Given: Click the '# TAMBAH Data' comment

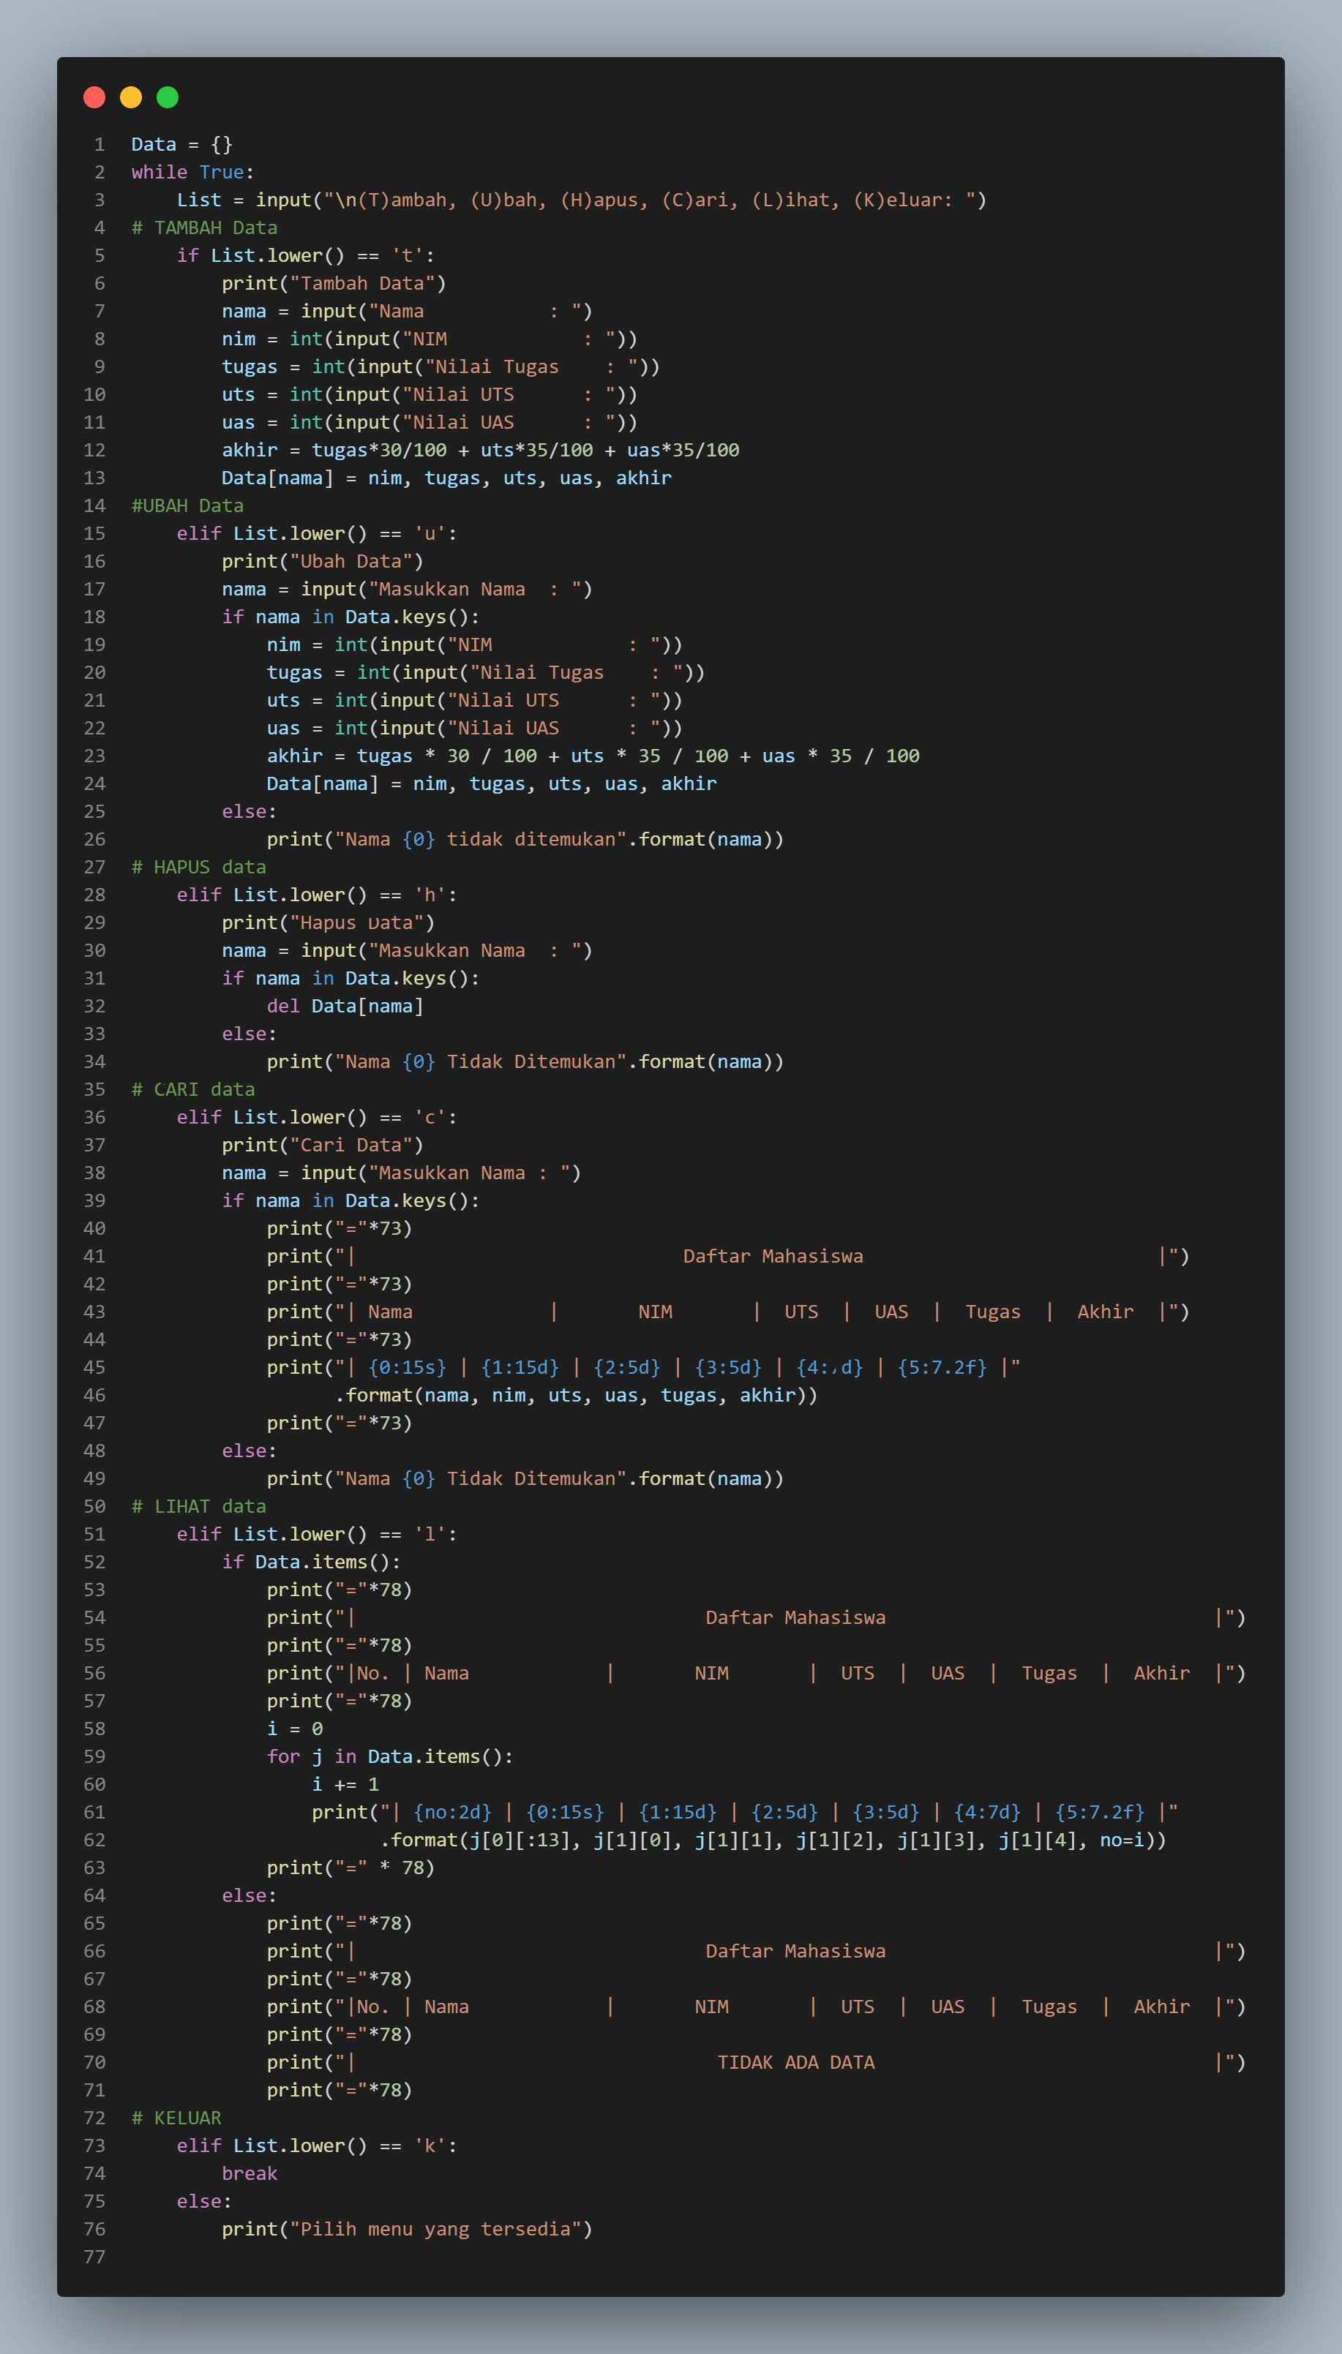Looking at the screenshot, I should click(x=203, y=227).
